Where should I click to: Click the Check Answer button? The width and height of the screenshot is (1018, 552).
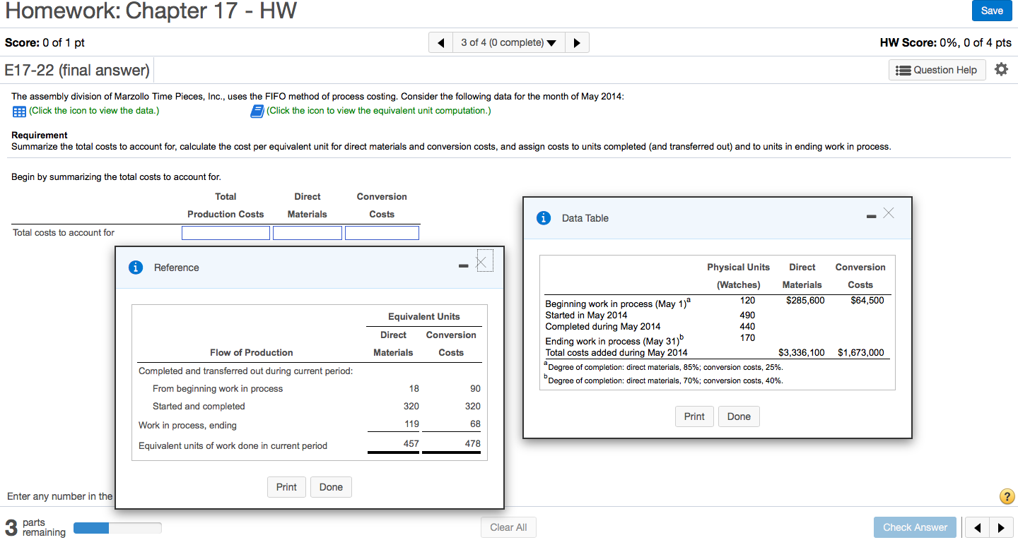(x=915, y=527)
